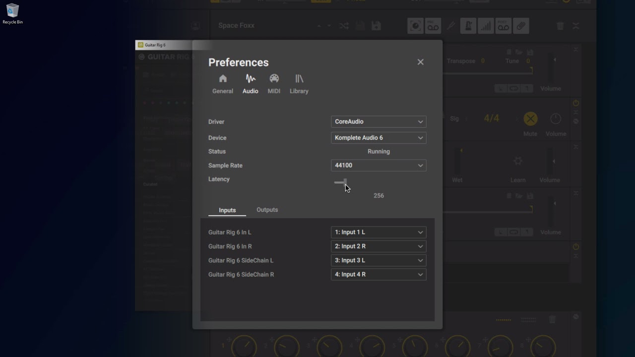Open the Device dropdown showing Komplete Audio 6
This screenshot has height=357, width=635.
[x=379, y=138]
